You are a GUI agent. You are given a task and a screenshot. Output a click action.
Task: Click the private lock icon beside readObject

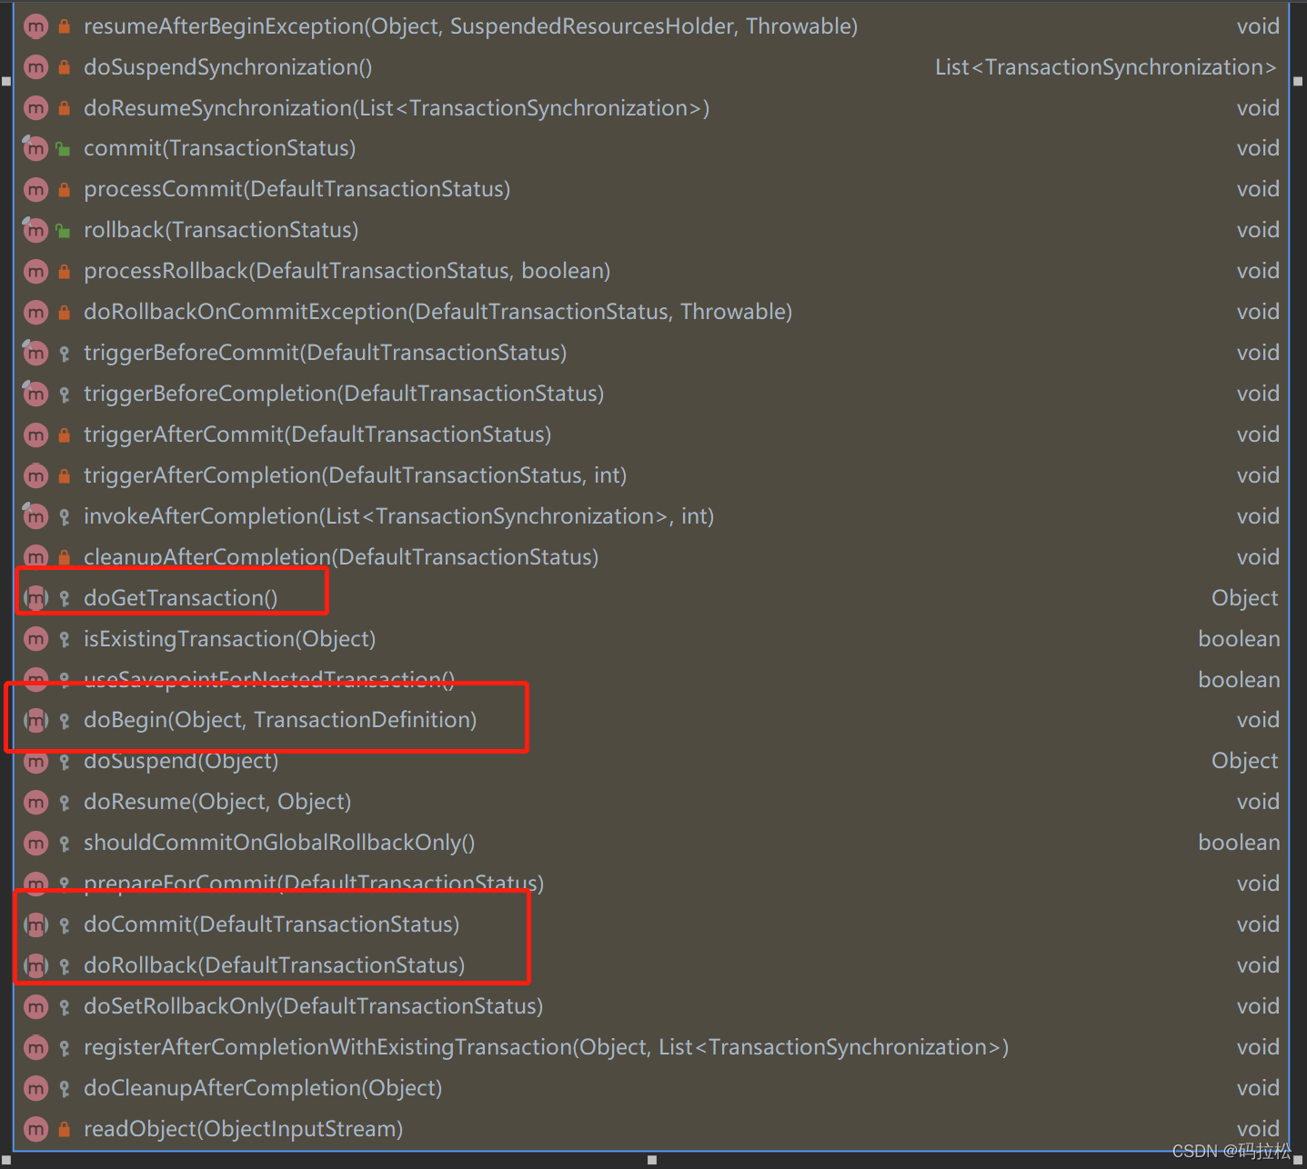click(64, 1129)
